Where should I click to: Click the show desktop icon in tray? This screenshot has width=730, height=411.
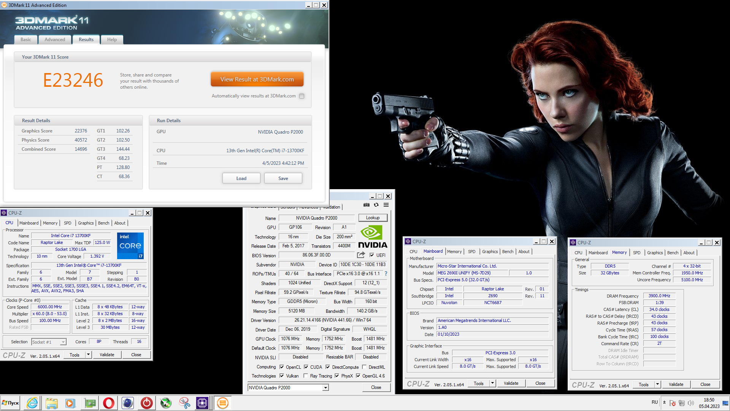(x=725, y=403)
